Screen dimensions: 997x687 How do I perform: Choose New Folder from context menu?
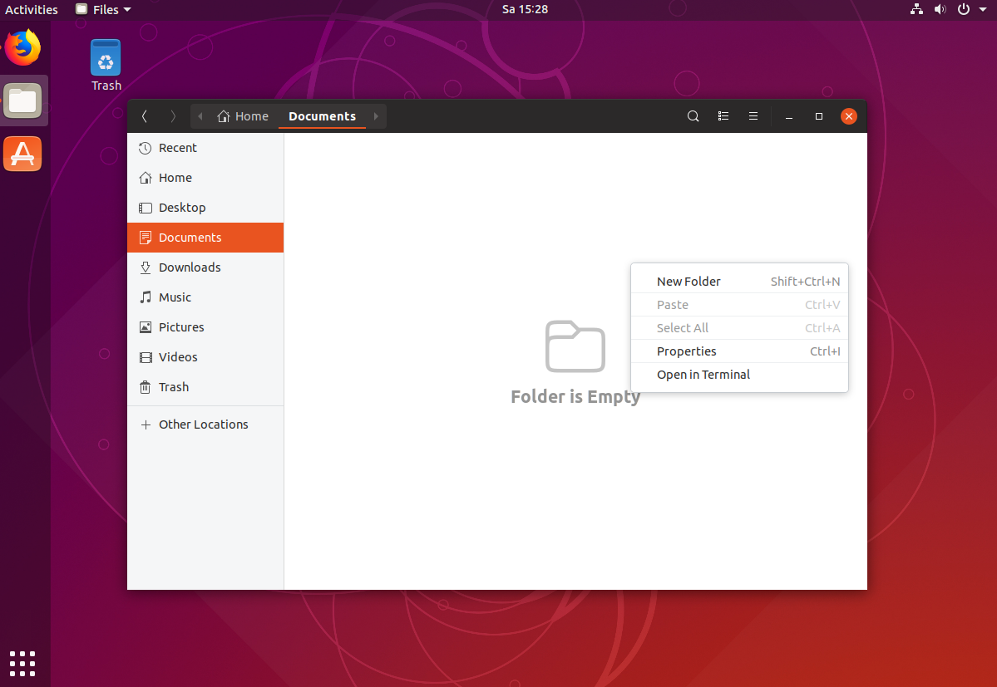coord(689,282)
